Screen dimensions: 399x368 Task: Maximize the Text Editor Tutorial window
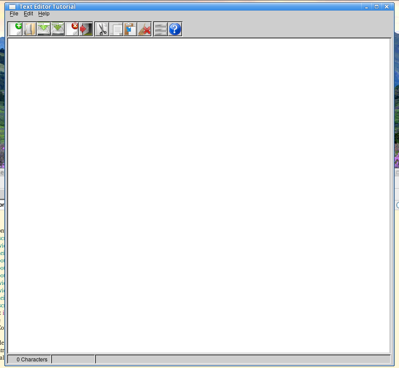(377, 7)
